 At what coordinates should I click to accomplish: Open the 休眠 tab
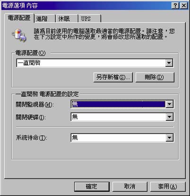tap(67, 19)
